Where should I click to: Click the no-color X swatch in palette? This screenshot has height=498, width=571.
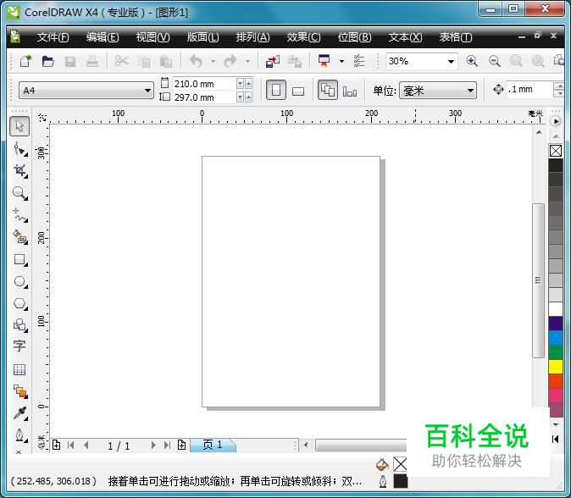coord(556,151)
